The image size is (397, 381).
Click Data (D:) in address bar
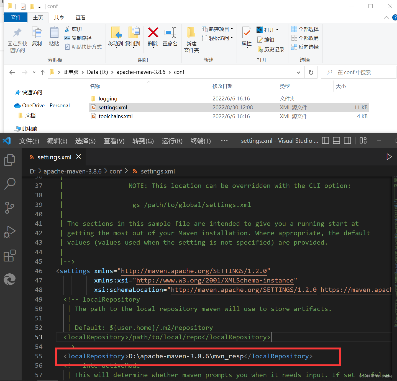pos(98,72)
